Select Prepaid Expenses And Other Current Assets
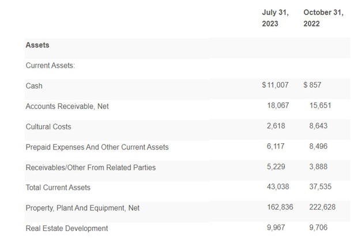 coord(97,147)
